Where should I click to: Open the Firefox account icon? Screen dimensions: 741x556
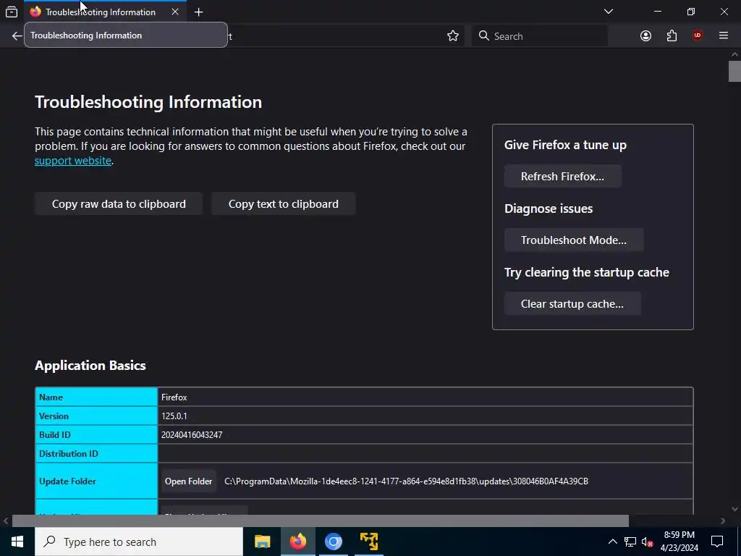645,36
